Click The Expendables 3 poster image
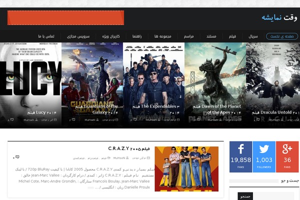Image resolution: width=300 pixels, height=200 pixels. point(153,85)
